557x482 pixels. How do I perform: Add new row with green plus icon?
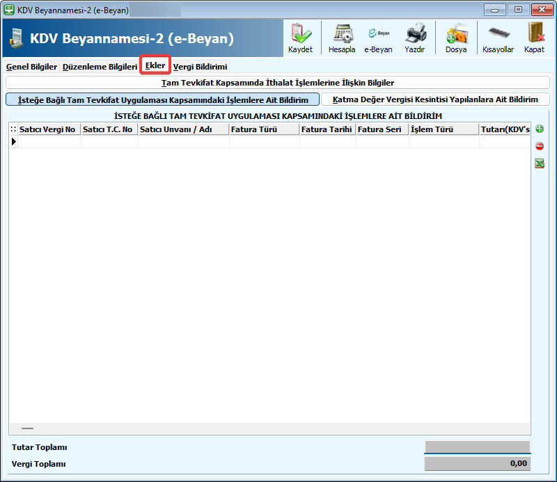[x=540, y=129]
